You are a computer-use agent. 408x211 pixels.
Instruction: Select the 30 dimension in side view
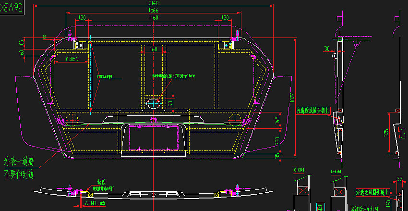[x=326, y=49]
